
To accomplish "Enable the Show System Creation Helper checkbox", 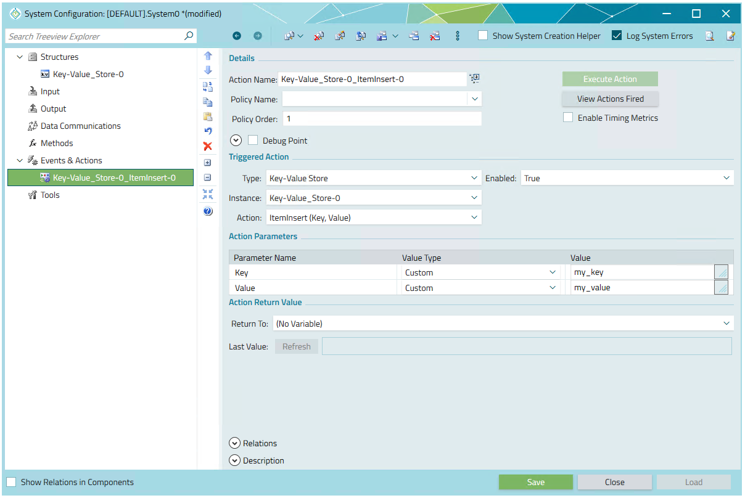I will [x=484, y=36].
